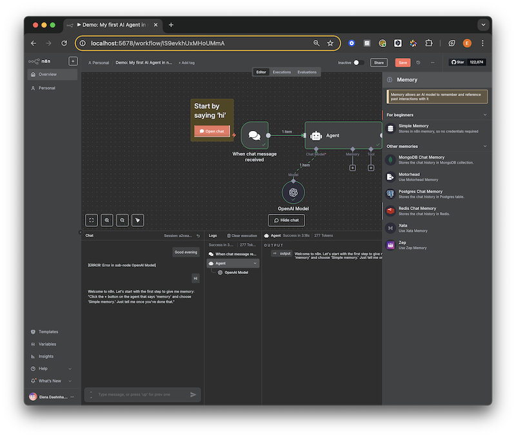Collapse the Other memories section
Viewport: 516px width, 437px height.
pyautogui.click(x=485, y=146)
